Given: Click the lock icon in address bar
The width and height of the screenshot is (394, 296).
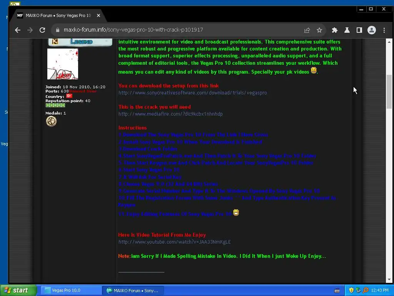Looking at the screenshot, I should click(x=58, y=30).
